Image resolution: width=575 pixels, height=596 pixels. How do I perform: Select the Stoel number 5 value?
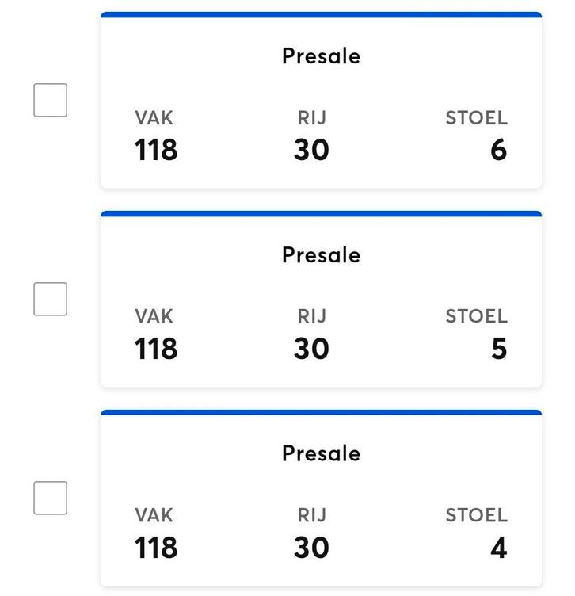tap(498, 349)
